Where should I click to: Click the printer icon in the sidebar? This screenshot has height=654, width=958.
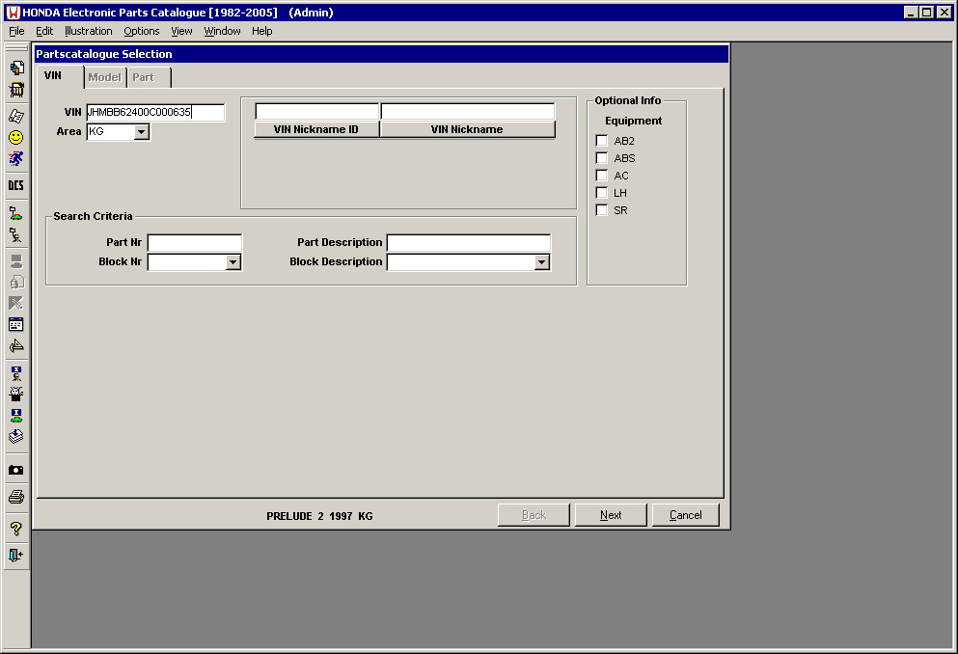(15, 497)
